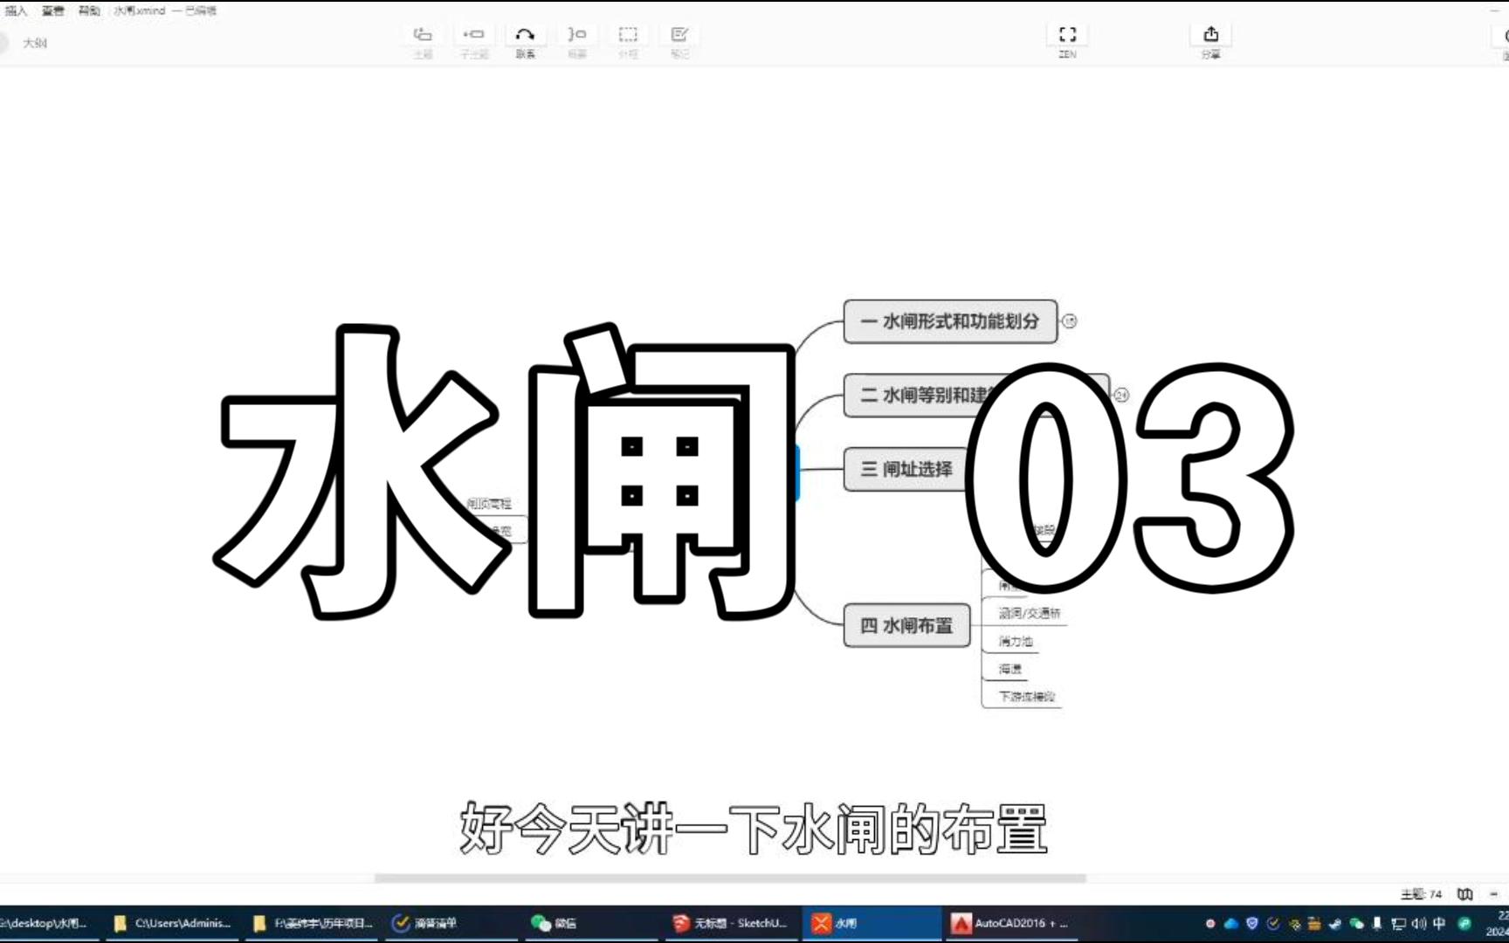Select the 涵闸/交通桥 subtopic
This screenshot has width=1509, height=943.
(1030, 613)
